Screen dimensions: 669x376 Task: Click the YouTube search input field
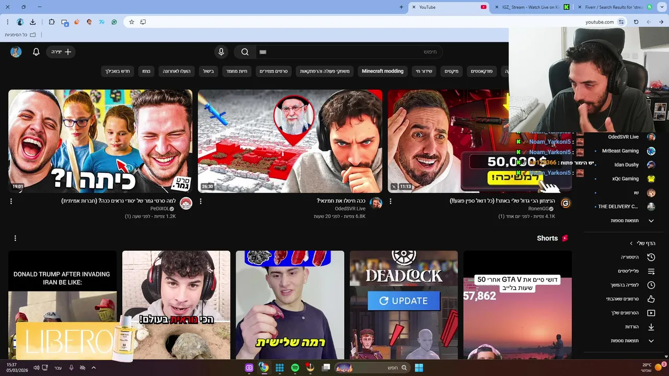(x=349, y=52)
